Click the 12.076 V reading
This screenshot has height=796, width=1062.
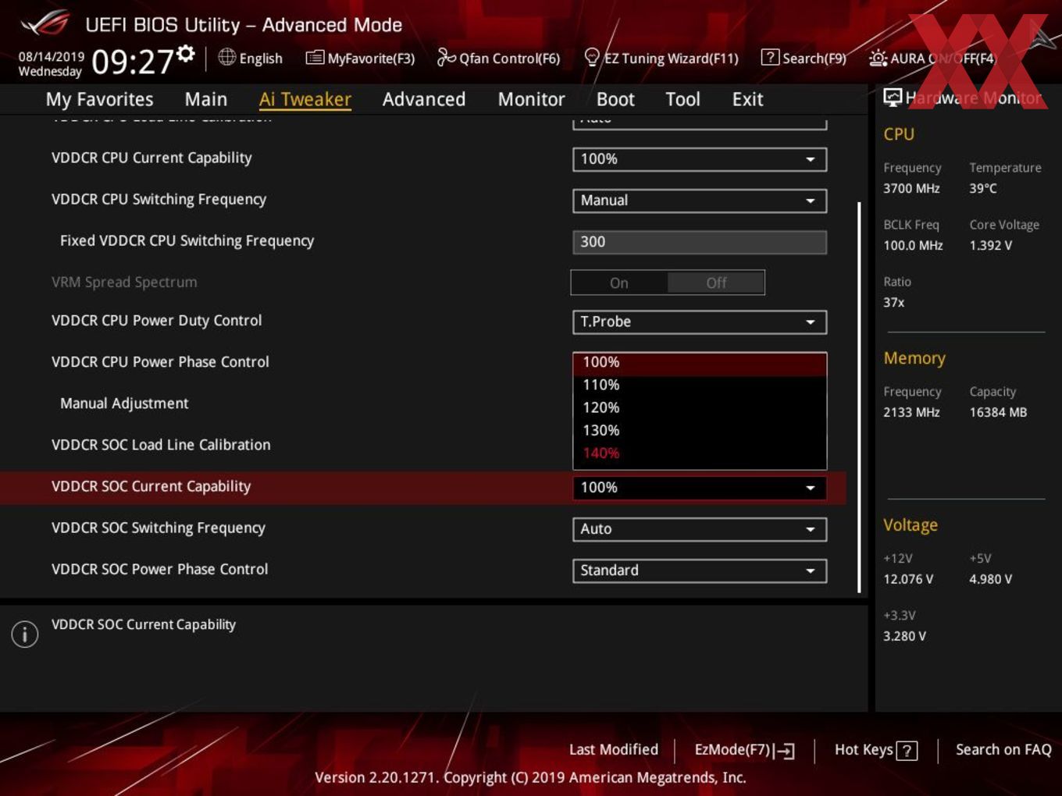pos(908,579)
